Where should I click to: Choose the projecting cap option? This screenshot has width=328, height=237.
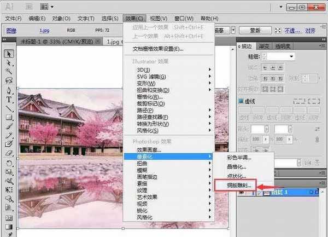point(280,68)
